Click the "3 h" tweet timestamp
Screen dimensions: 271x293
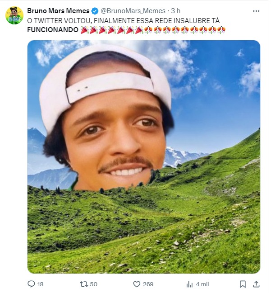(175, 11)
